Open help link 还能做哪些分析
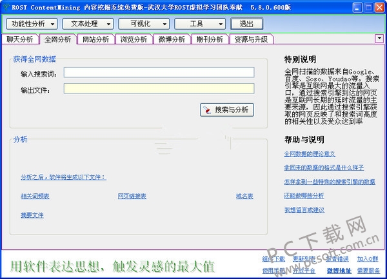Image resolution: width=387 pixels, height=279 pixels. click(304, 196)
